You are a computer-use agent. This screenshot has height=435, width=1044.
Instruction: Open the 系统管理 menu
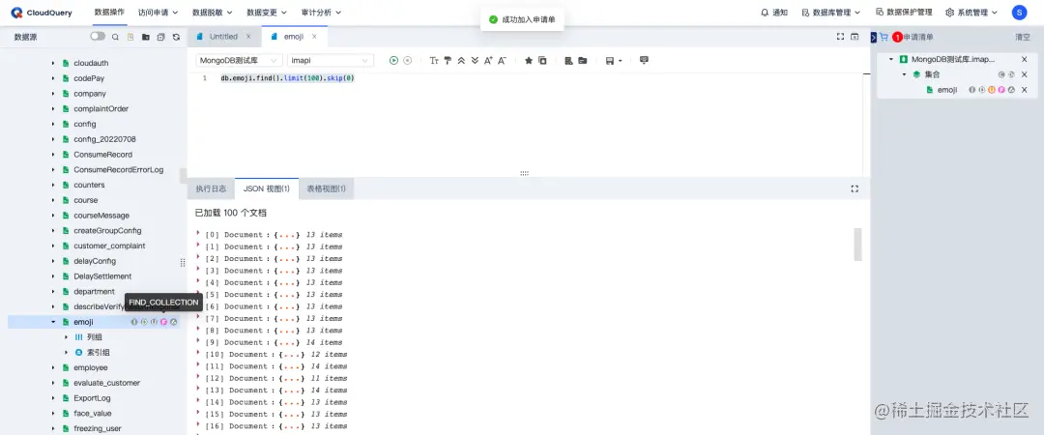(x=972, y=12)
